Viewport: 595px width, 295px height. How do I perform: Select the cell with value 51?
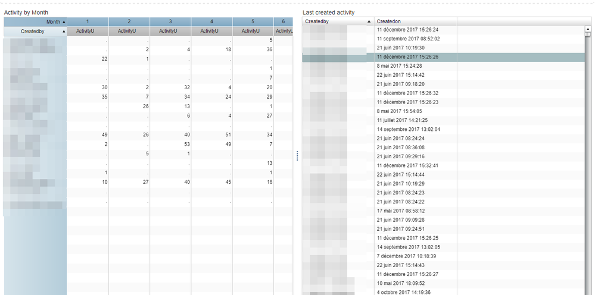pyautogui.click(x=212, y=135)
